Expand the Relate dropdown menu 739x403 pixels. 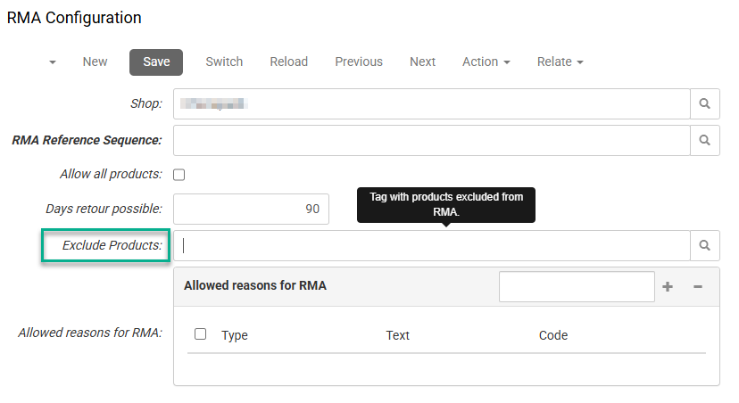[560, 62]
